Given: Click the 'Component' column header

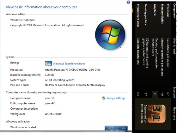Looking at the screenshot, I should pos(174,11).
